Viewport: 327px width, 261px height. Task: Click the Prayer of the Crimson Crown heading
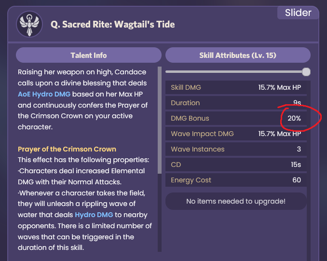[67, 149]
